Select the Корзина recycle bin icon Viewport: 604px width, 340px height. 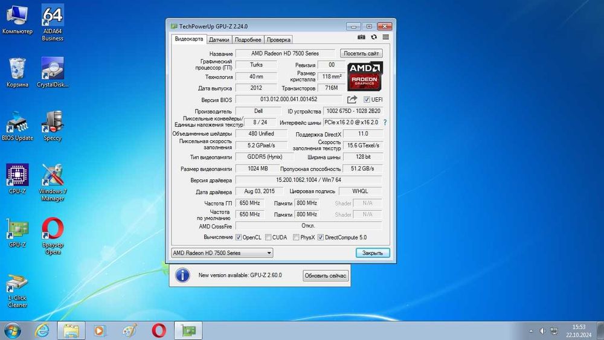click(18, 72)
